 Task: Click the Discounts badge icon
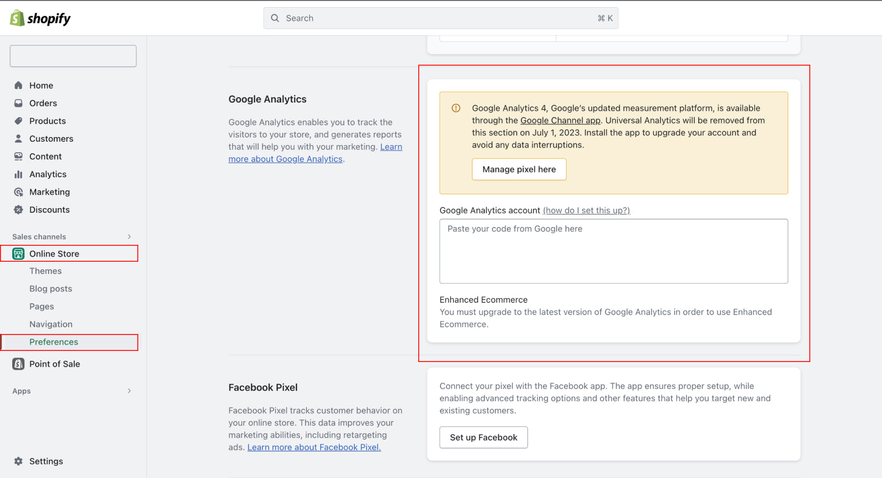click(18, 210)
